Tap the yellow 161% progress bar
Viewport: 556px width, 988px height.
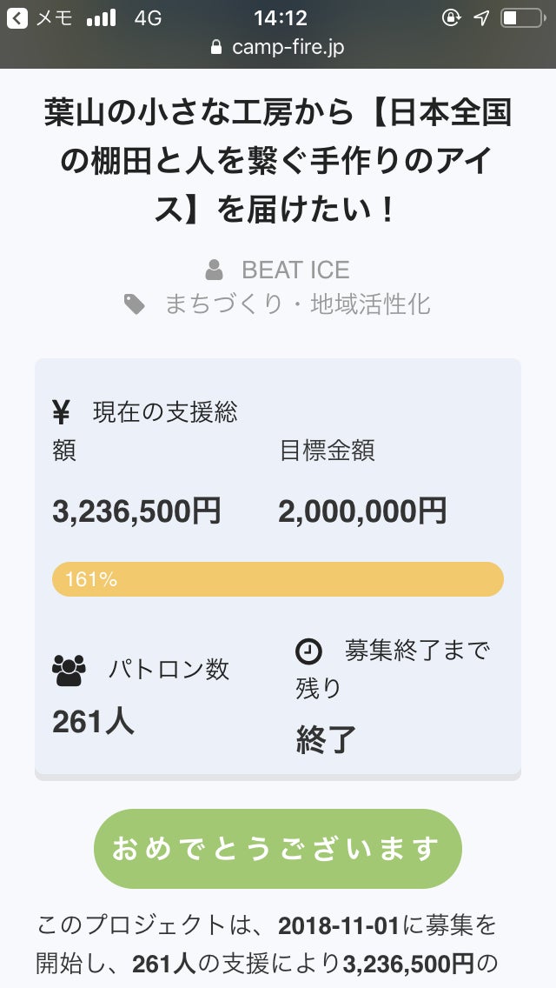tap(278, 579)
